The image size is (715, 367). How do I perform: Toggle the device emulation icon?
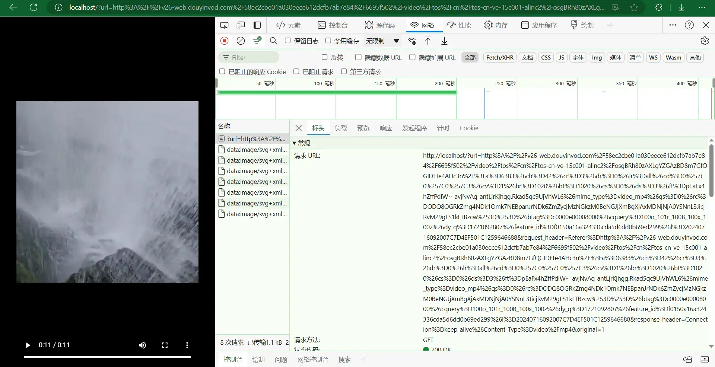[241, 25]
